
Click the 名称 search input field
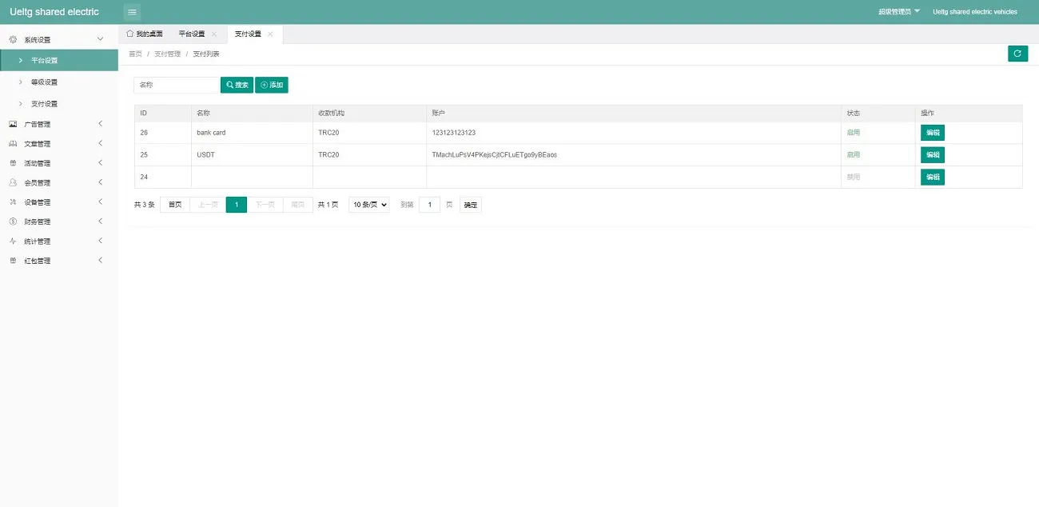tap(176, 84)
